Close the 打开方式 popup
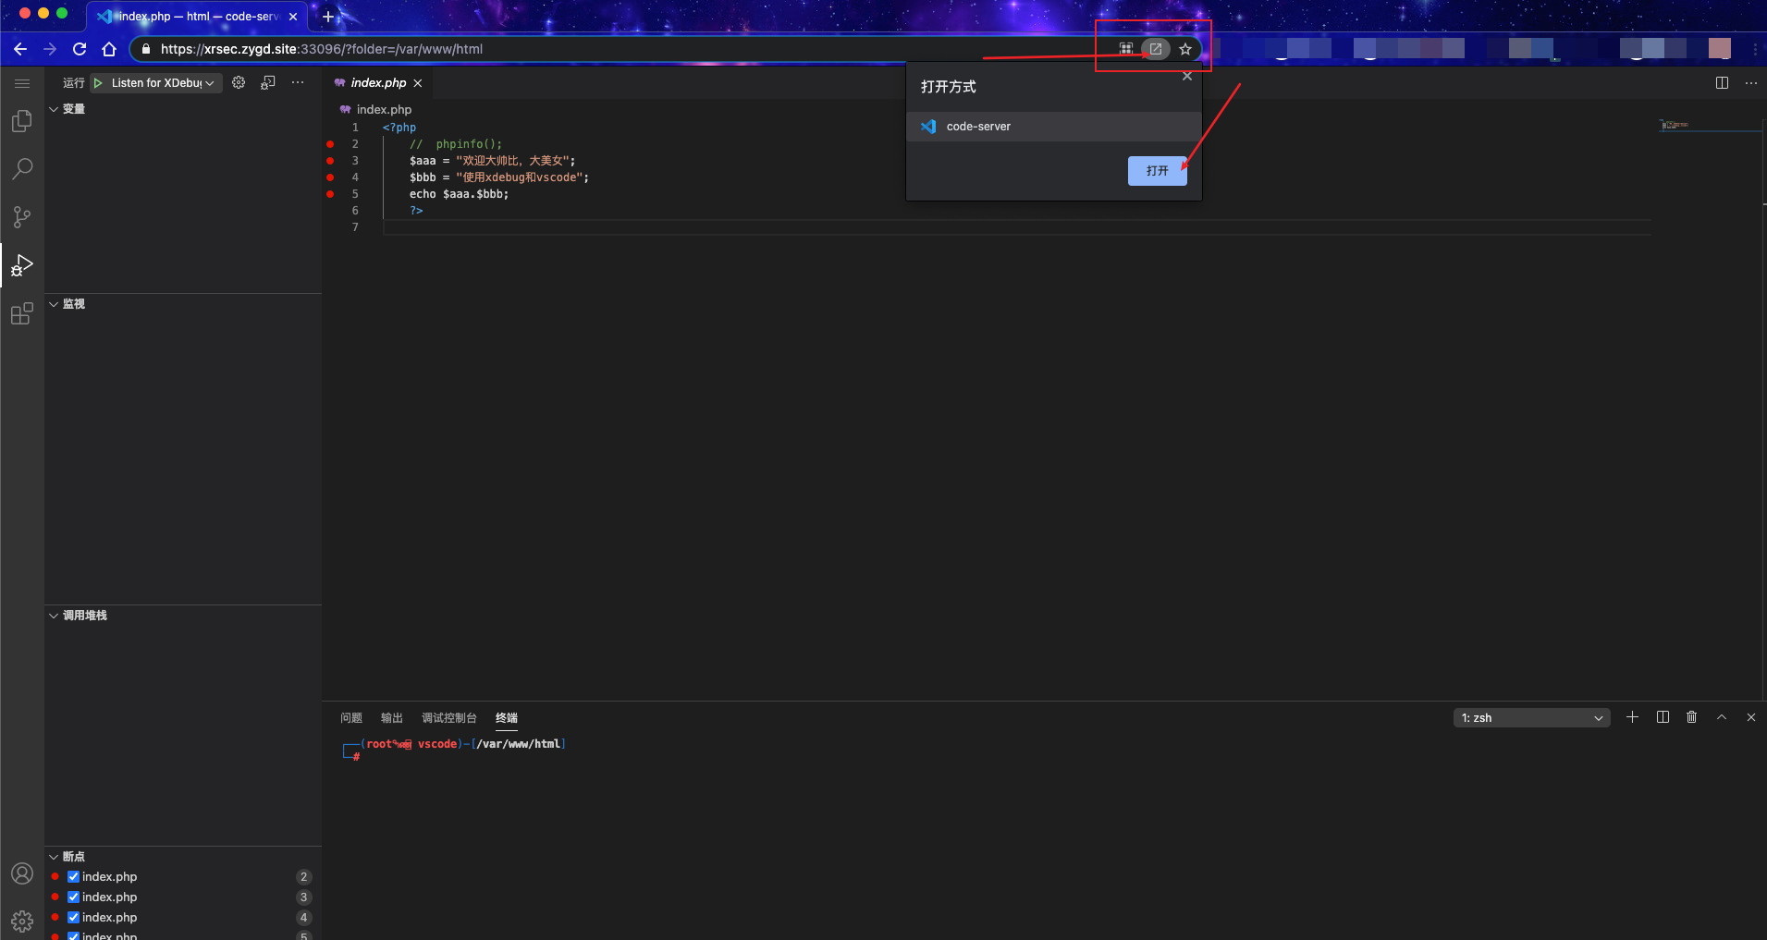Viewport: 1767px width, 940px height. [1187, 77]
